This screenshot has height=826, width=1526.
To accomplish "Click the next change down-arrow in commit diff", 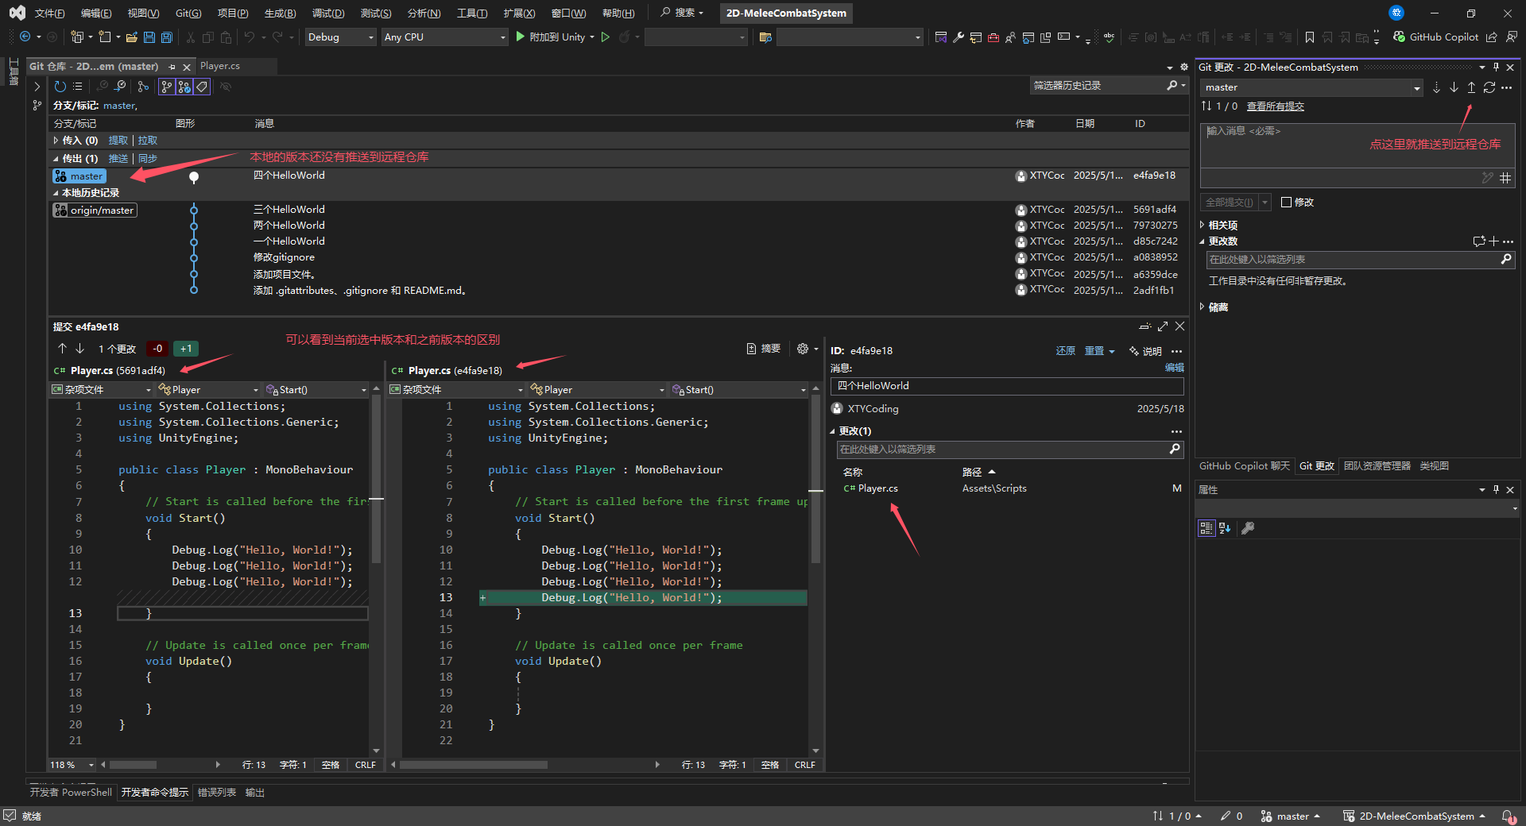I will point(79,349).
